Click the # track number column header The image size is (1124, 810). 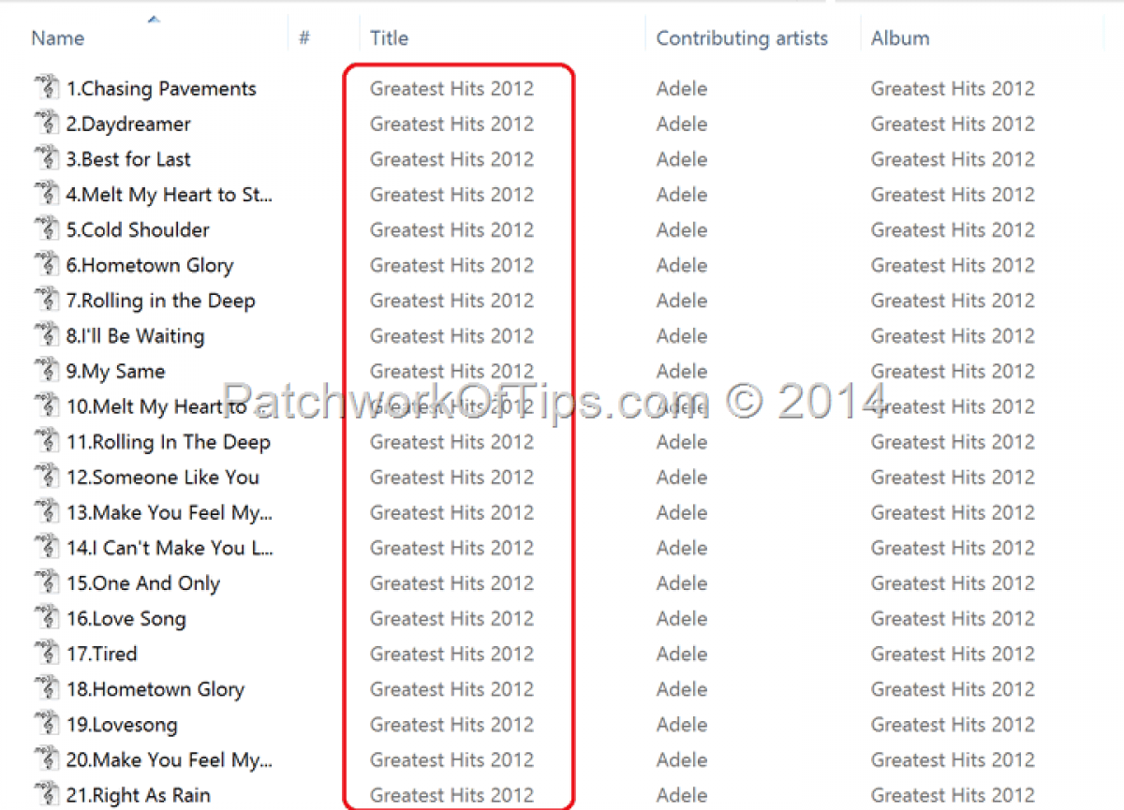[x=304, y=38]
